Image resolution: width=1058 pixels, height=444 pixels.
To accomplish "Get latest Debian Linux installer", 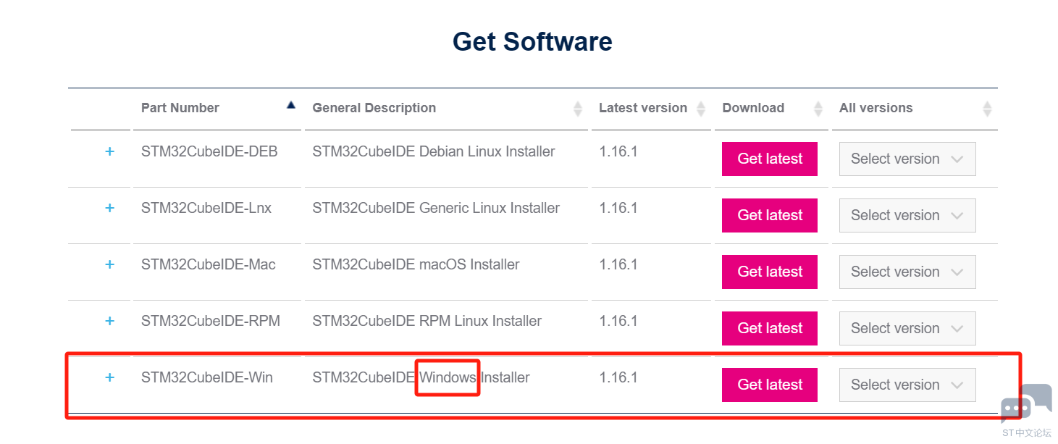I will (770, 159).
